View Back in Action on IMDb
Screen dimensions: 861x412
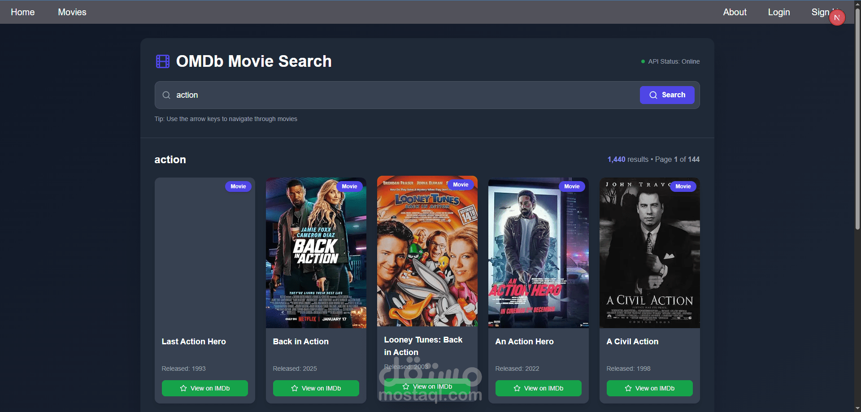[x=316, y=388]
